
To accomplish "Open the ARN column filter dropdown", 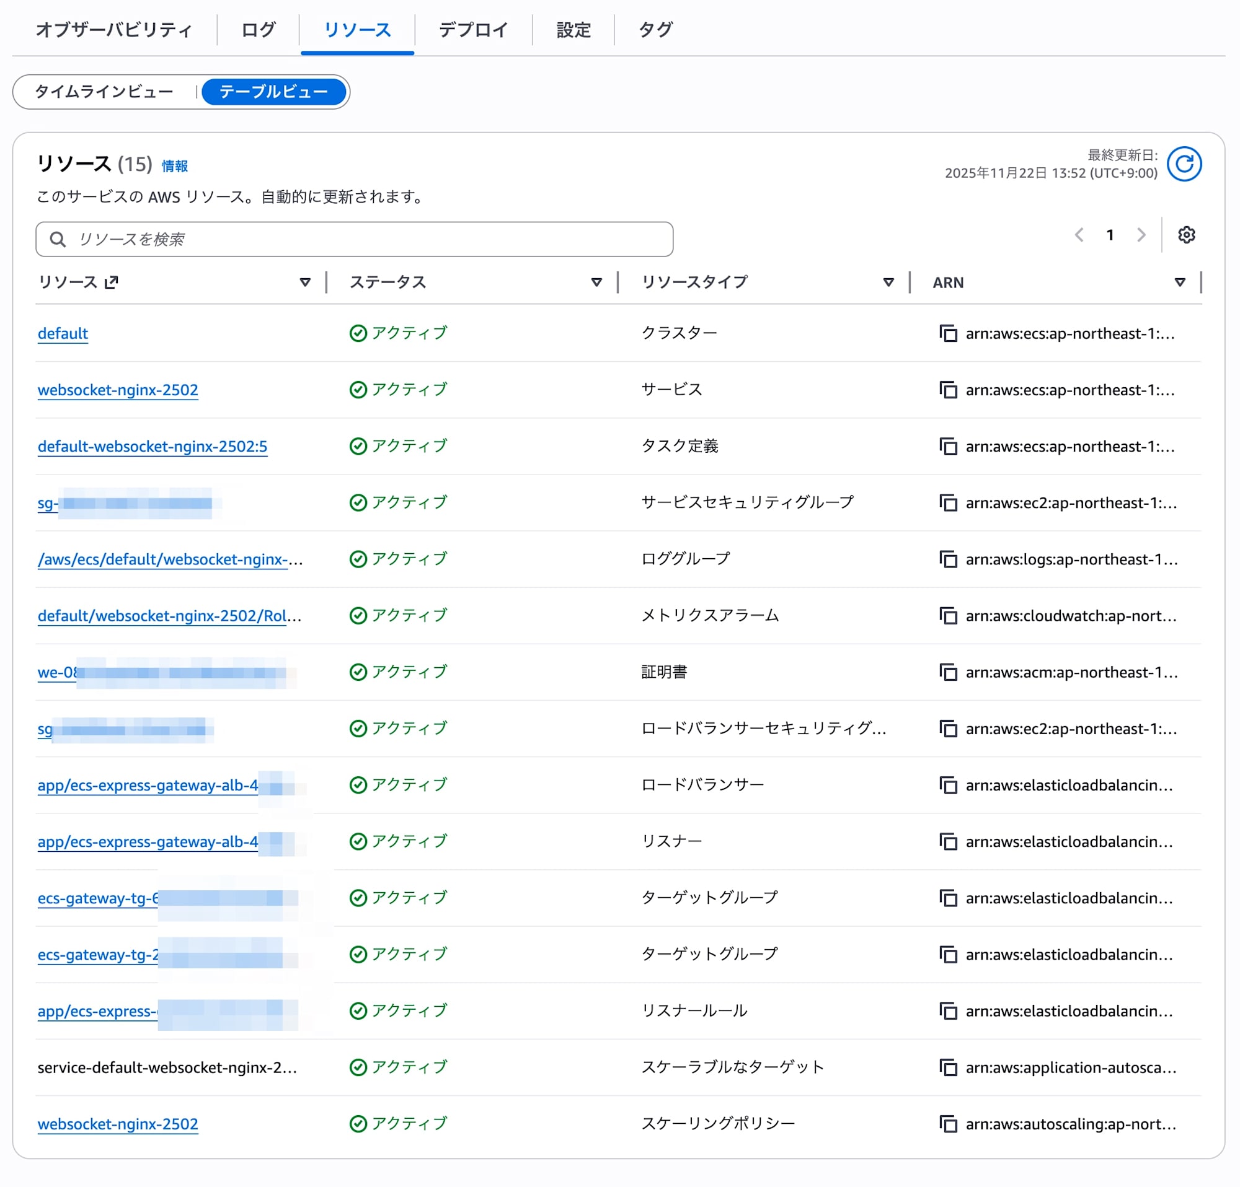I will tap(1180, 282).
